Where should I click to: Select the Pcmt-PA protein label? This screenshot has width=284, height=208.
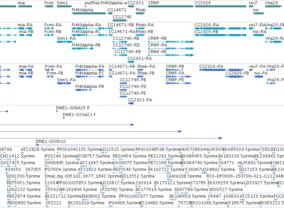pyautogui.click(x=54, y=67)
